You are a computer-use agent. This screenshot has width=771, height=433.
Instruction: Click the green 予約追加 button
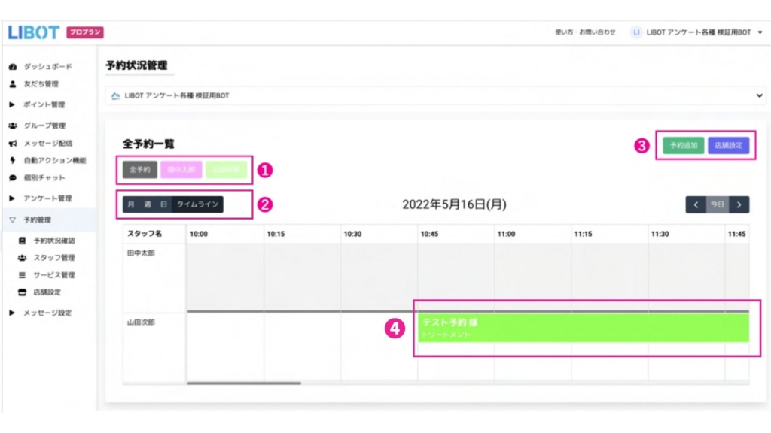(x=684, y=145)
